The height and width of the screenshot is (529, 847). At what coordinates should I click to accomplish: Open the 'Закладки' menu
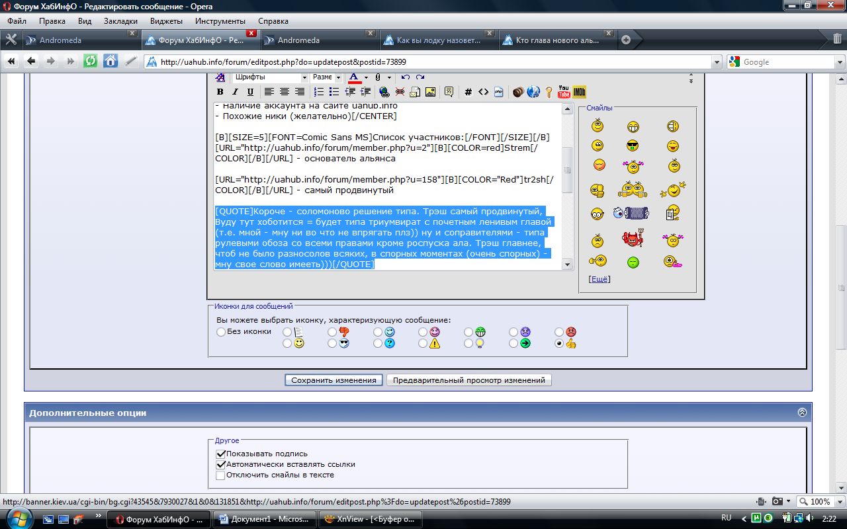[120, 21]
